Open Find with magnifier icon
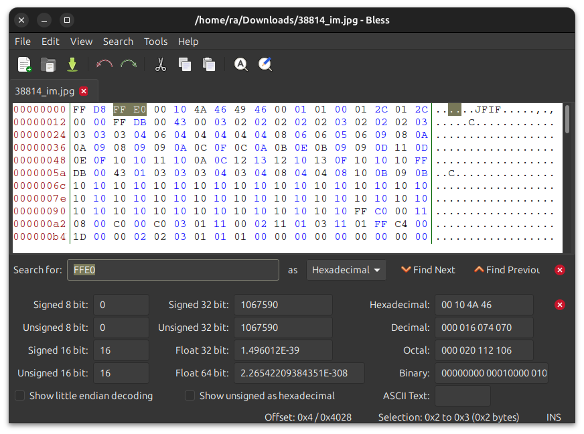584x434 pixels. coord(241,64)
